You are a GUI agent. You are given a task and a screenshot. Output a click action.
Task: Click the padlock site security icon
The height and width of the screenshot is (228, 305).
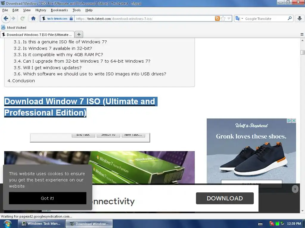(x=71, y=18)
